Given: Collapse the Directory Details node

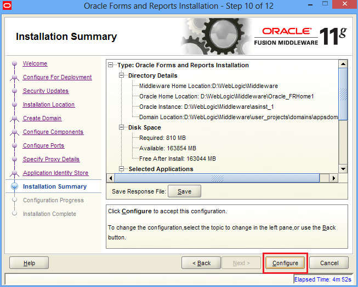Looking at the screenshot, I should 122,75.
